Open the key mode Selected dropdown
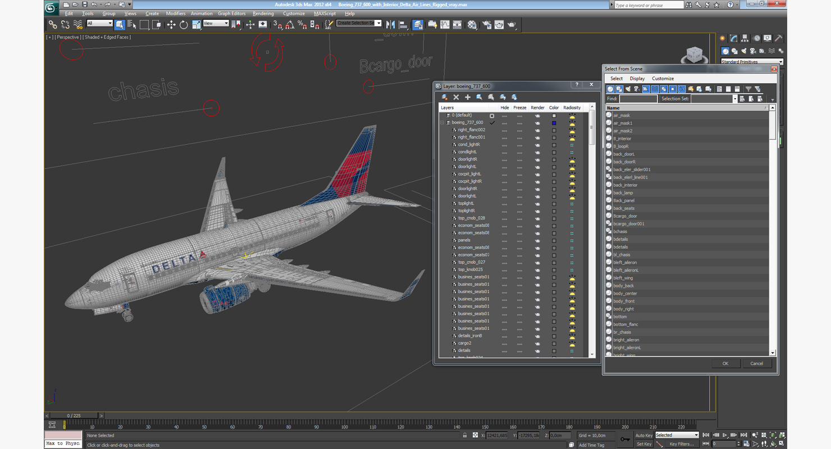831x449 pixels. pos(677,435)
